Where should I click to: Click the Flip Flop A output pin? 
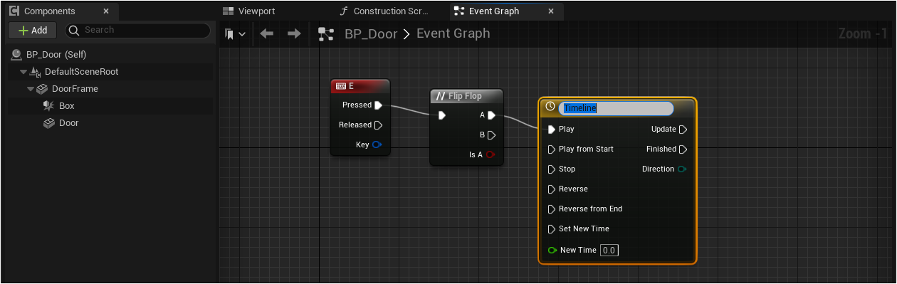point(491,115)
